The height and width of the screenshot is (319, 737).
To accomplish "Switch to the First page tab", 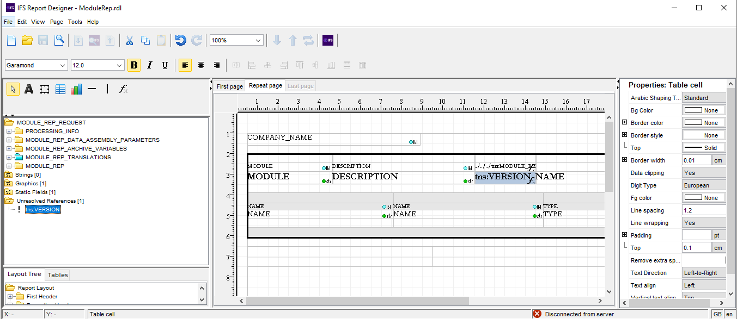I will point(229,86).
